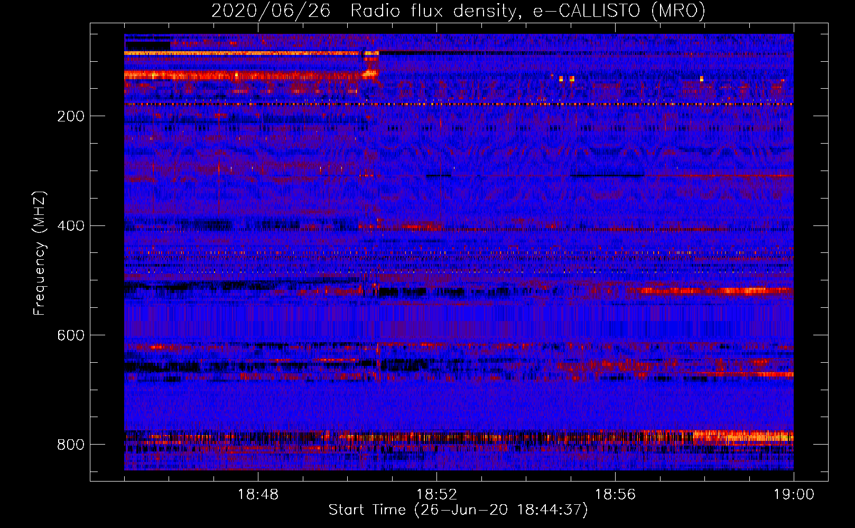Click the 19:00 time tick label
Screen dimensions: 855x528
794,495
